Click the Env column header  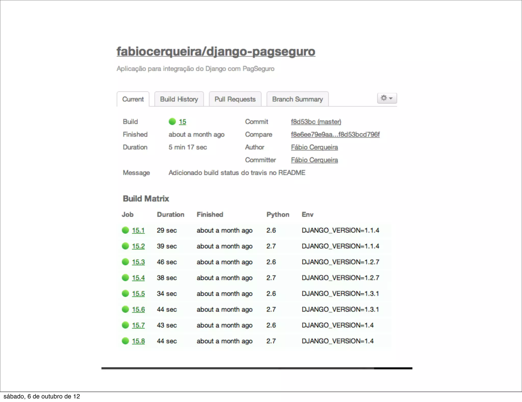(308, 215)
